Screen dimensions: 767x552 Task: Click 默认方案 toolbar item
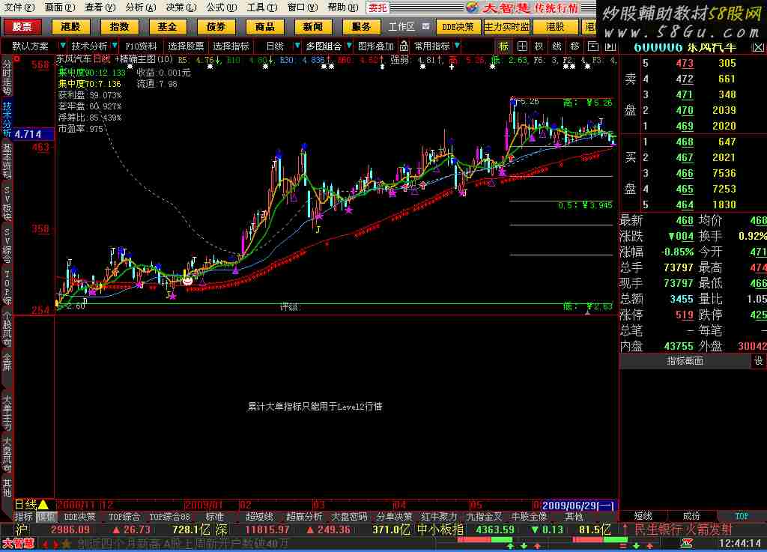pyautogui.click(x=30, y=46)
